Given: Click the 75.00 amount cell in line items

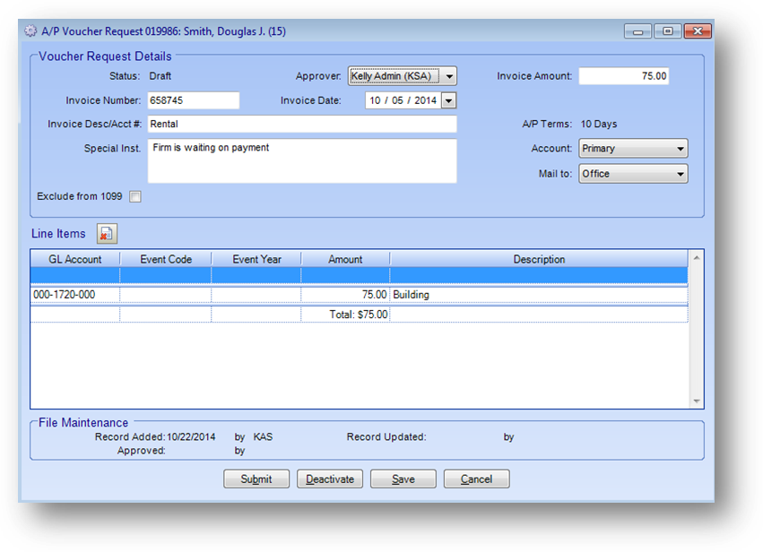Looking at the screenshot, I should pos(345,295).
